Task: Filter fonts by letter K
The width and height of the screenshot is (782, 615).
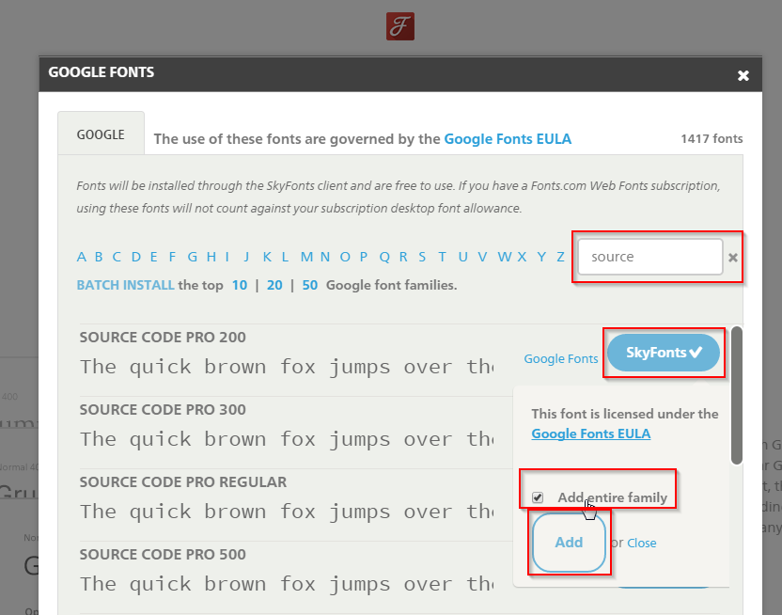Action: [267, 257]
